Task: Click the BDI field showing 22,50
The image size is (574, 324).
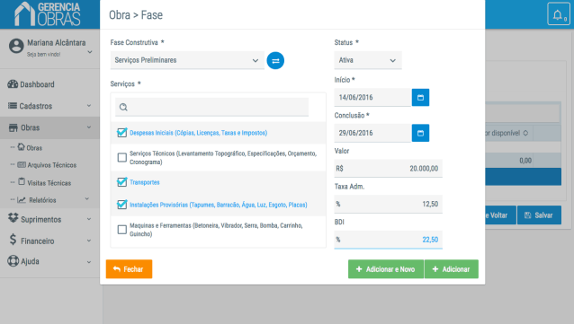Action: point(388,240)
